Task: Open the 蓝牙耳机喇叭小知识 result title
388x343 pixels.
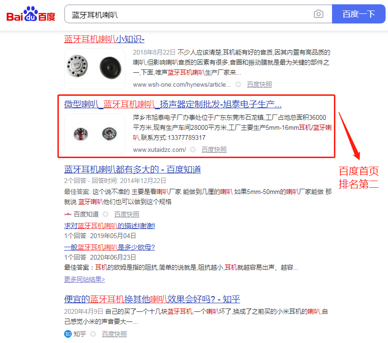Action: [x=104, y=39]
